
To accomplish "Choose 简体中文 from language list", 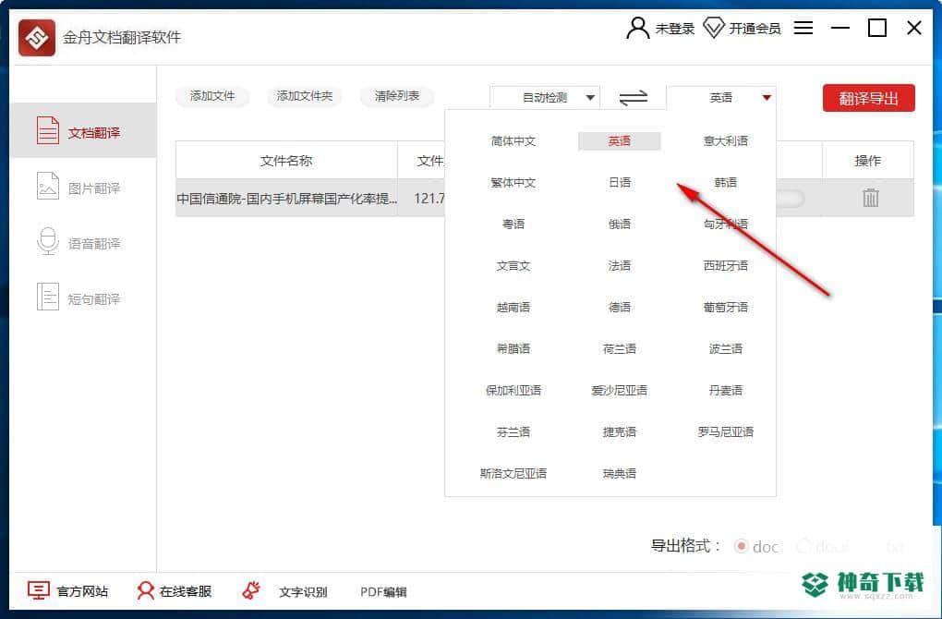I will (513, 141).
